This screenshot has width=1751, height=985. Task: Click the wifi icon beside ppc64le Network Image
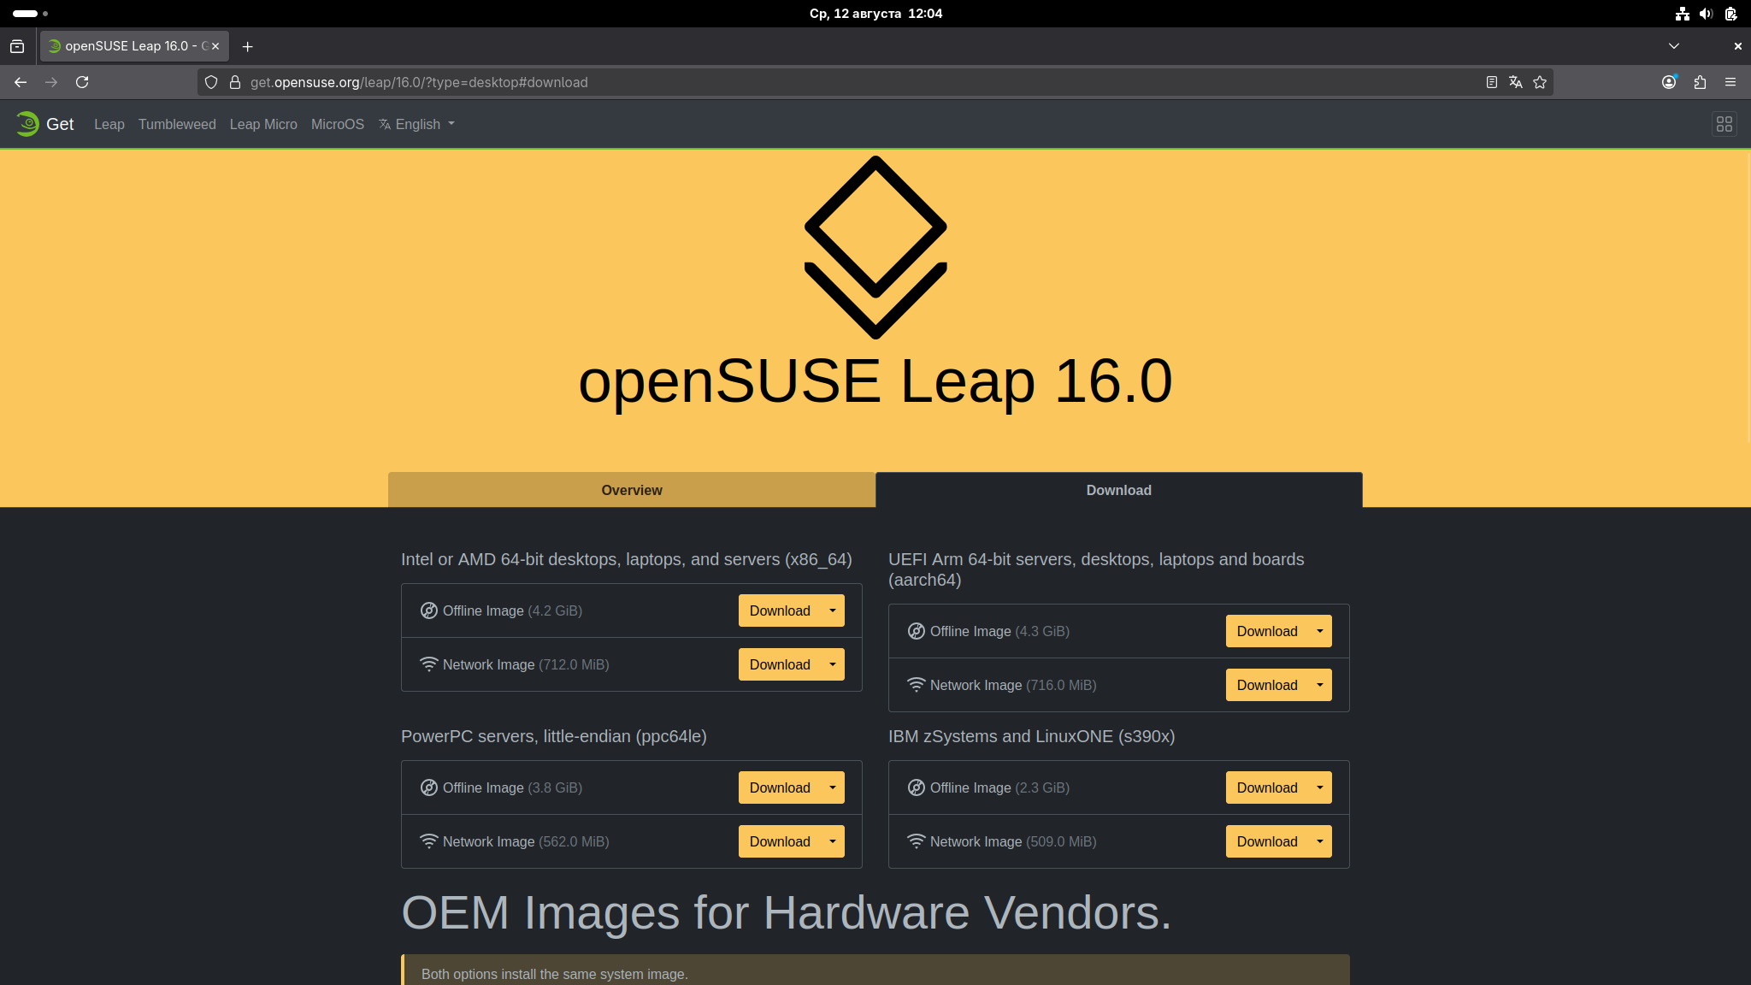point(429,841)
